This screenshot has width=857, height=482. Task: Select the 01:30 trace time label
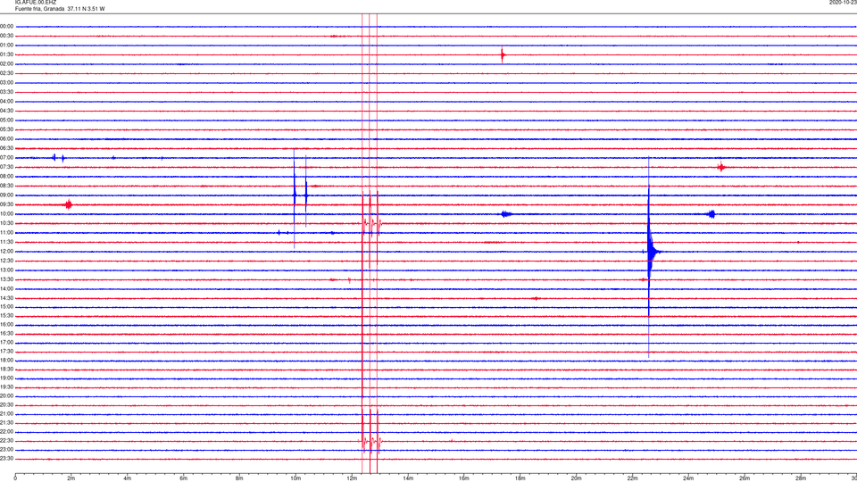pos(6,54)
